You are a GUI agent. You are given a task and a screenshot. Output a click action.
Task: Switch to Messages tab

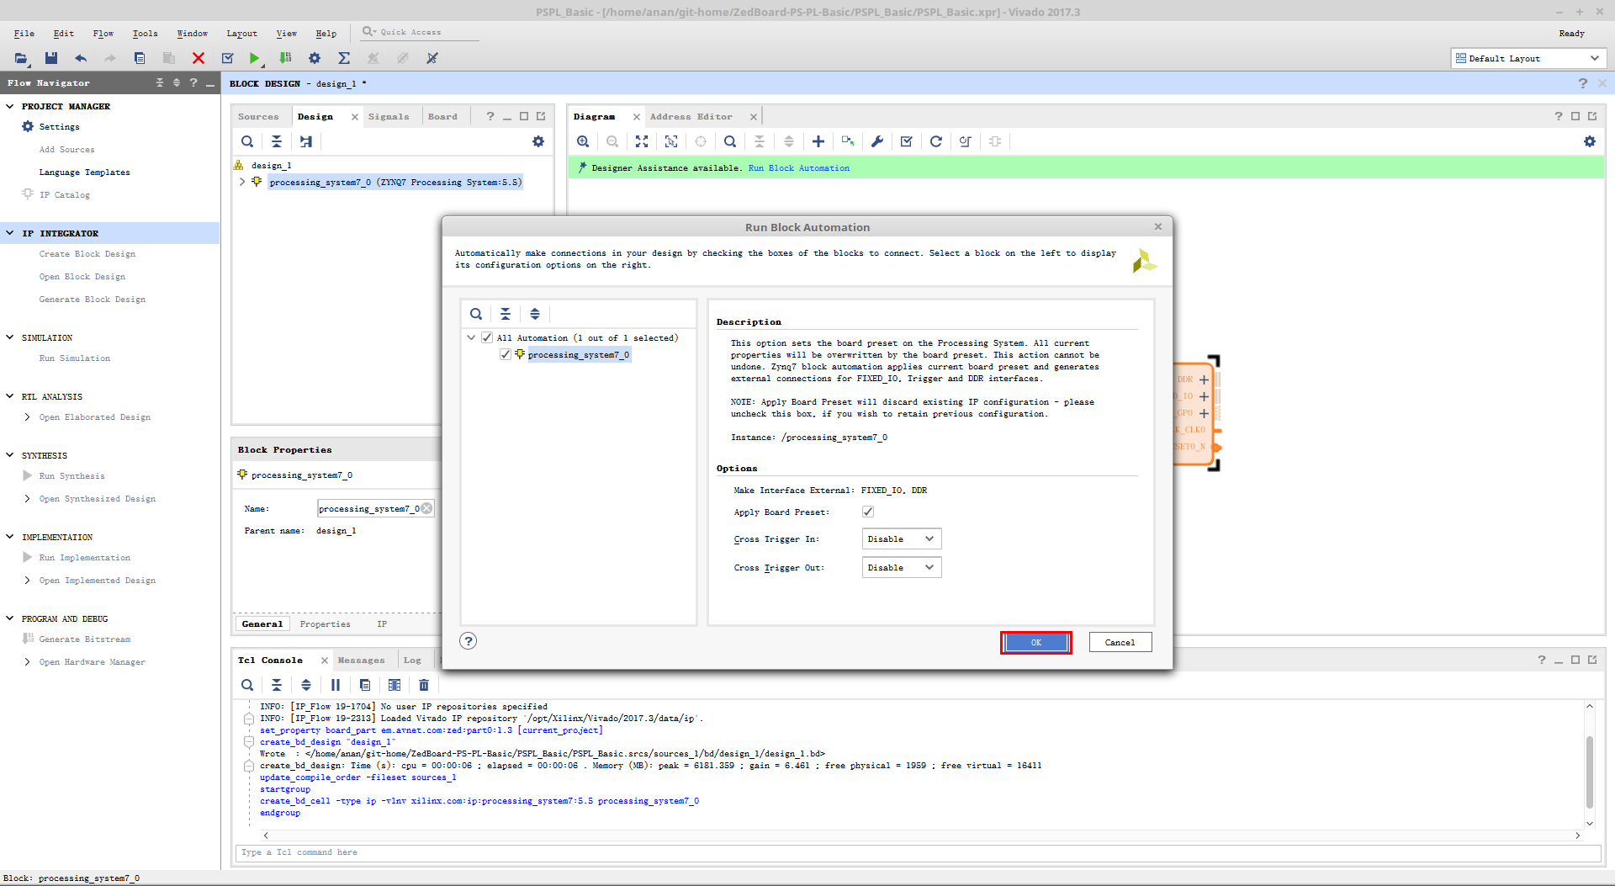pyautogui.click(x=361, y=661)
